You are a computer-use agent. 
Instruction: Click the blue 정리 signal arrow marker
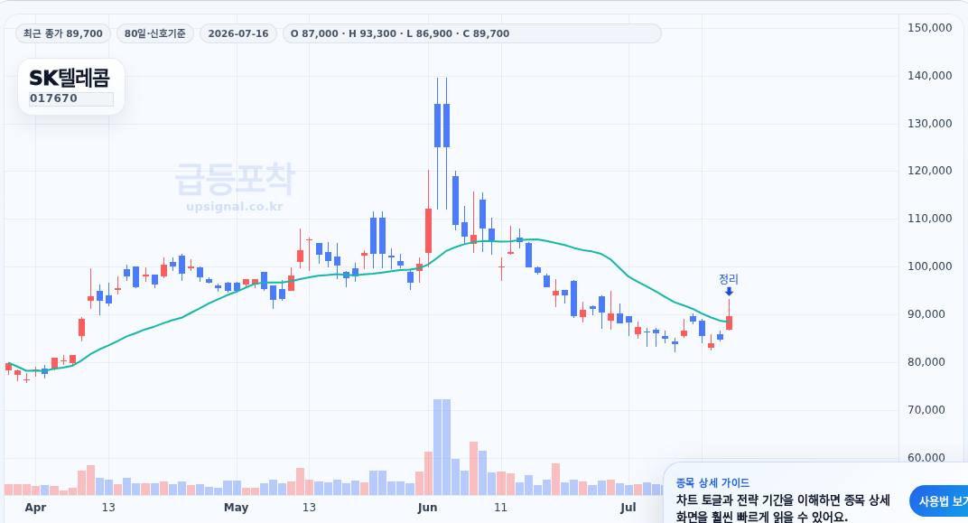click(729, 292)
